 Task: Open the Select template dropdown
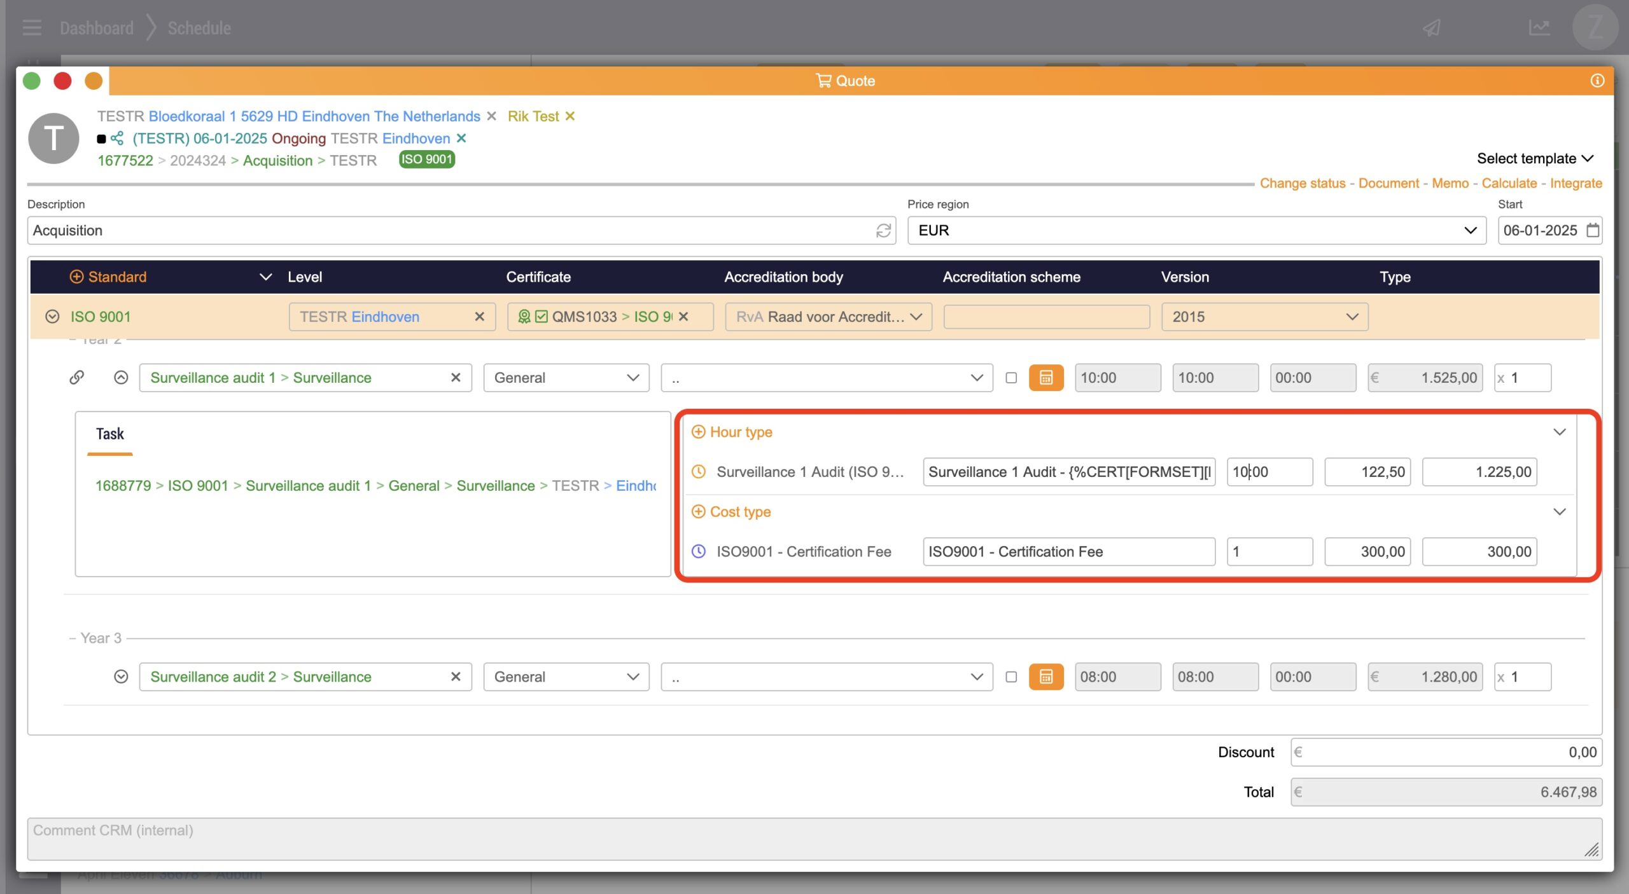(1534, 158)
